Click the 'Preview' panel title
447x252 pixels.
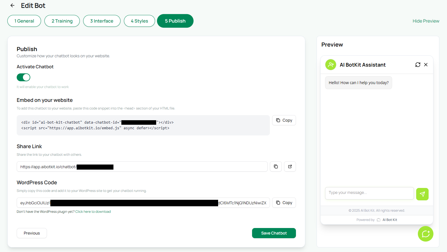[332, 45]
